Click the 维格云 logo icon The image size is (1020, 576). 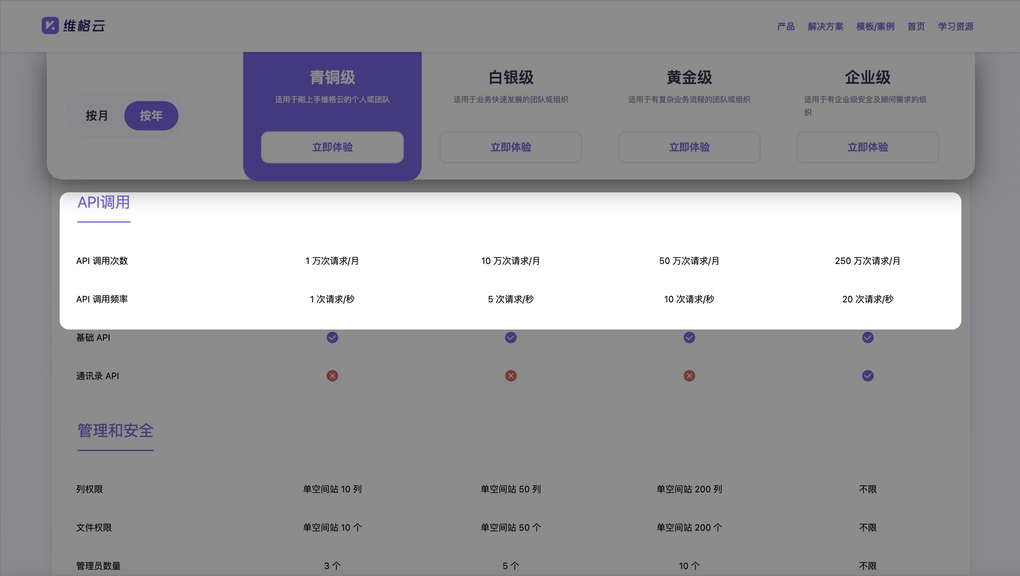50,25
